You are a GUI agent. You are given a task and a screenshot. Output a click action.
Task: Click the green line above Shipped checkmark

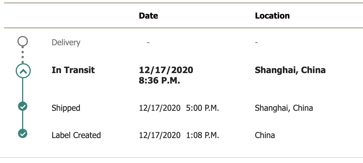[x=23, y=90]
